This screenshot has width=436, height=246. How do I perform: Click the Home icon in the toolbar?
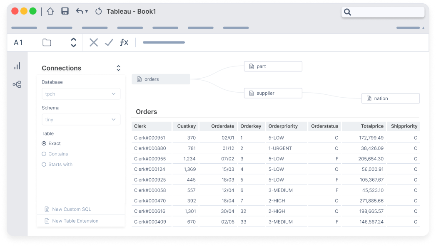(50, 11)
